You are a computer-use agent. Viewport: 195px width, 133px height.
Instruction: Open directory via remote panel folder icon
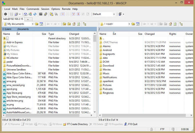(133, 24)
